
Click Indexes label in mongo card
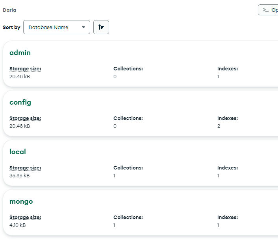[x=228, y=217]
